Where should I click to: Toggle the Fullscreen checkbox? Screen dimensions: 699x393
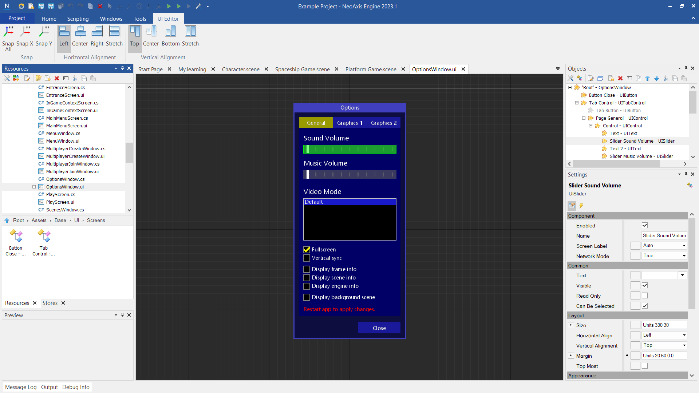(x=307, y=250)
